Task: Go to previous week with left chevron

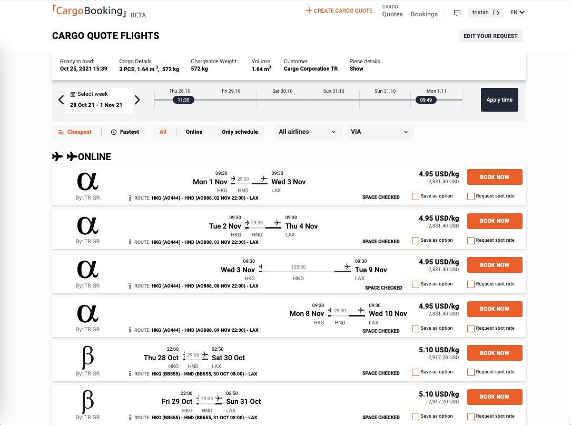Action: [x=61, y=100]
